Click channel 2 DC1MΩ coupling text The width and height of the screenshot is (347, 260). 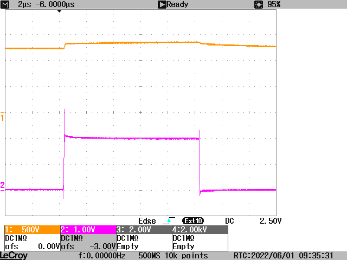[x=72, y=238]
